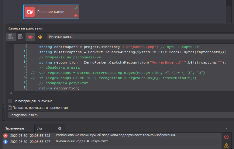Click the block label 'Решение капчи' on canvas

(51, 12)
